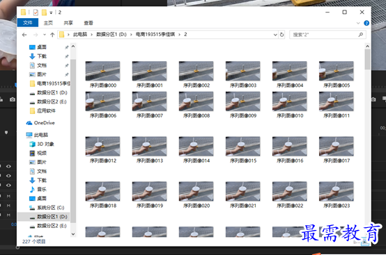Toggle the second track eye icon
386x255 pixels.
coord(8,176)
